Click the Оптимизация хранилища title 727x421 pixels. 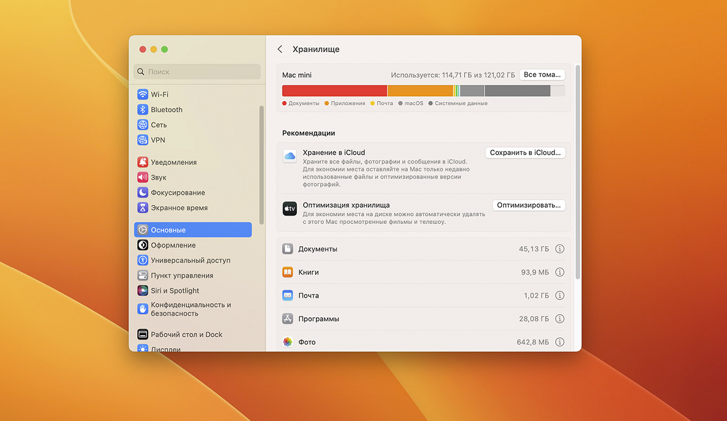click(346, 205)
